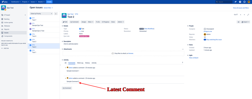Go to next issue with down arrow
The image size is (252, 99).
point(244,15)
